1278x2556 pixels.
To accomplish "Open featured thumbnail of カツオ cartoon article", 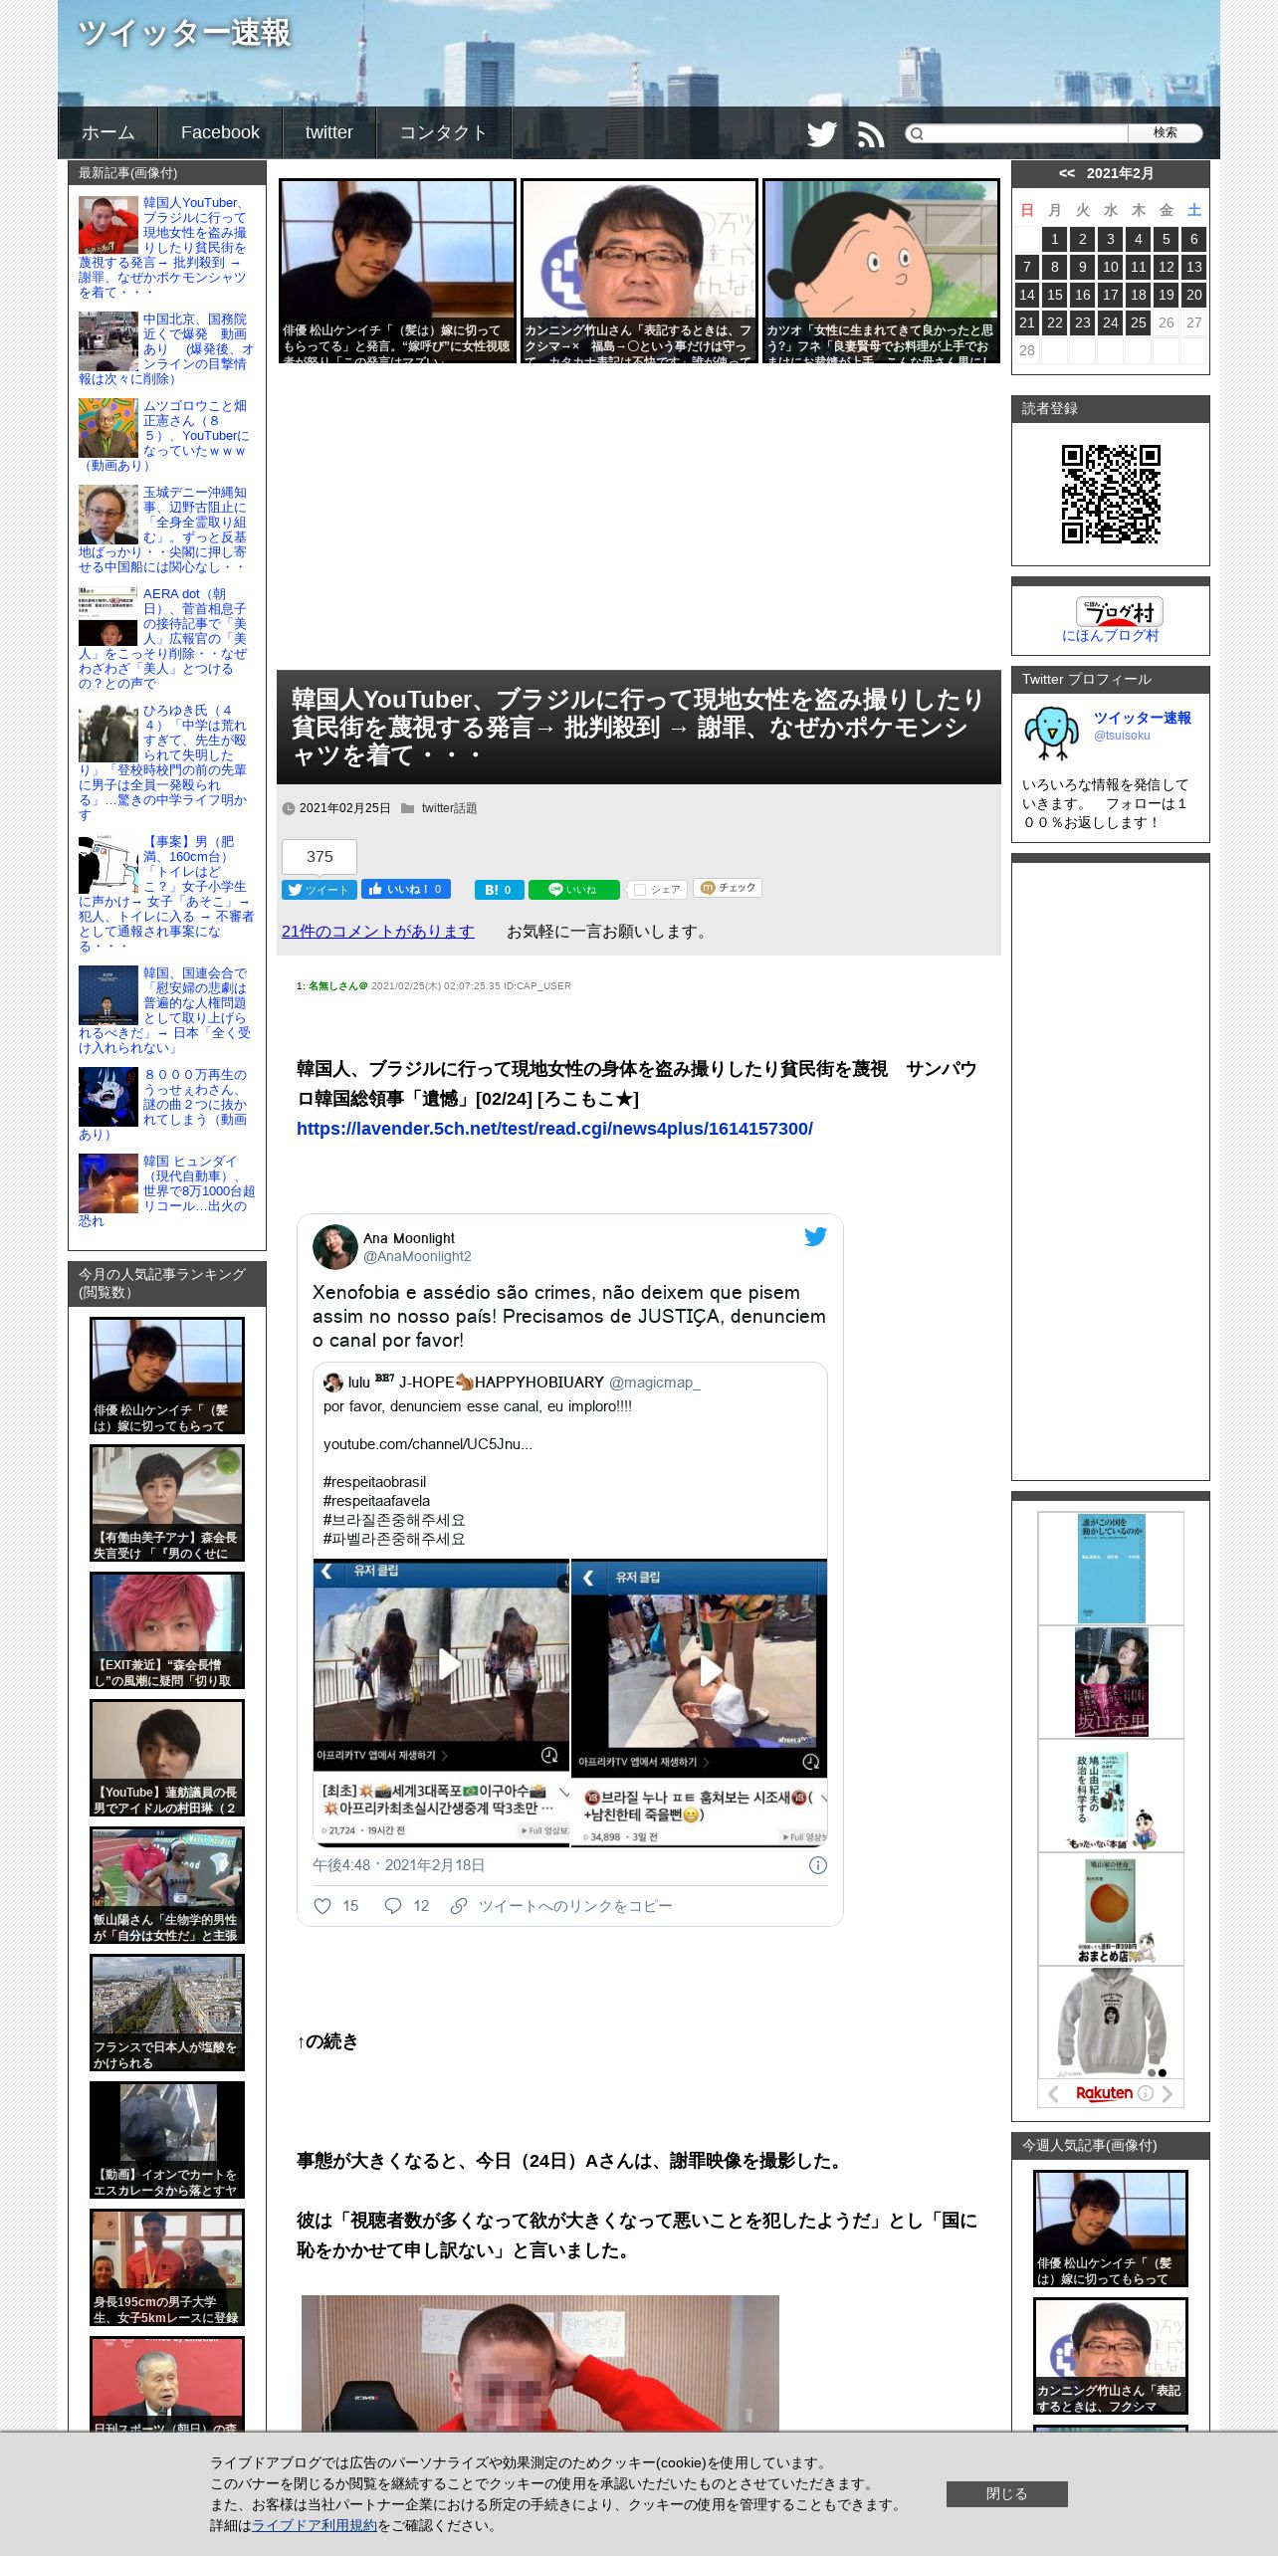I will click(x=881, y=271).
